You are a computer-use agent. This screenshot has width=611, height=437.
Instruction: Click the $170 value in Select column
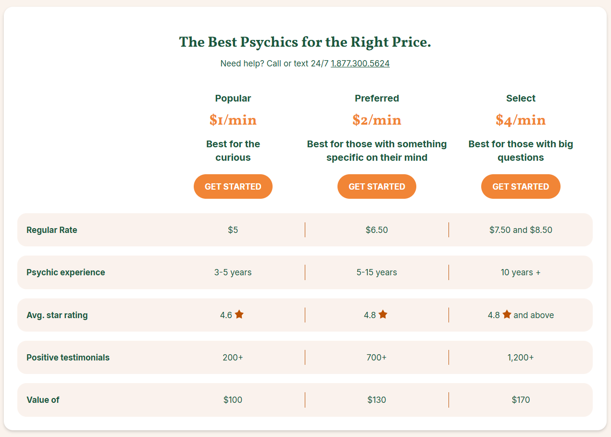[x=521, y=400]
